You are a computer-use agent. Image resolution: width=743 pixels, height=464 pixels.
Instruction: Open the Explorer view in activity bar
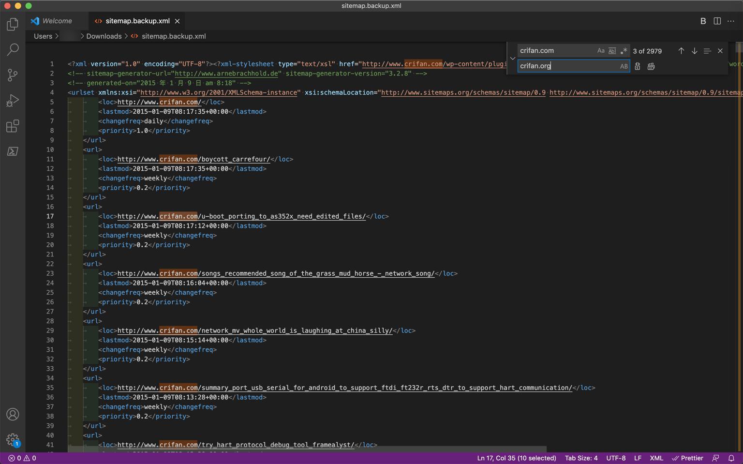[13, 24]
